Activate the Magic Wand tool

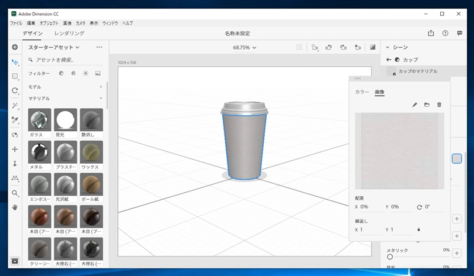(x=15, y=106)
